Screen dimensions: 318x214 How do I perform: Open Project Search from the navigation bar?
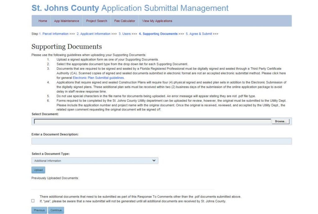97,21
